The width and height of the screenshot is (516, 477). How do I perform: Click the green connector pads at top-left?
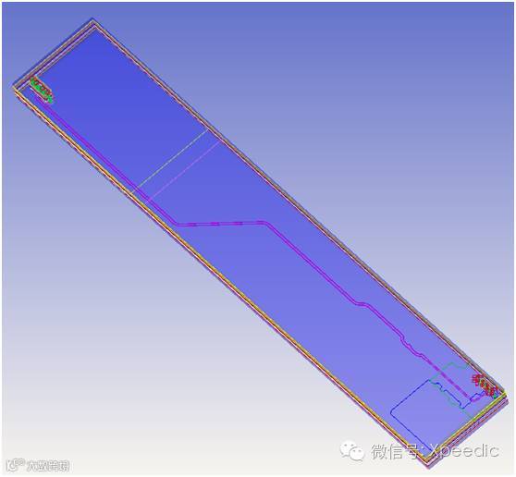tap(42, 90)
